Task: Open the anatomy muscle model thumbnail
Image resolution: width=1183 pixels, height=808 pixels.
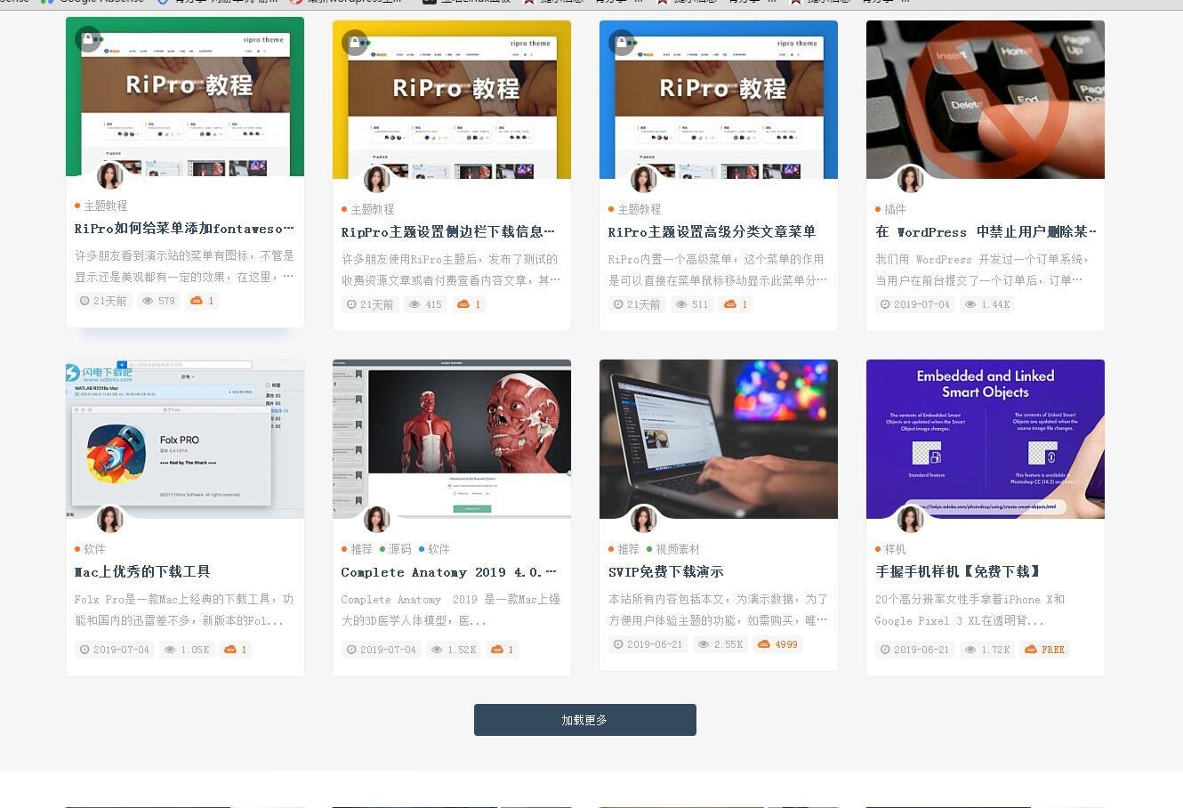Action: pyautogui.click(x=452, y=439)
